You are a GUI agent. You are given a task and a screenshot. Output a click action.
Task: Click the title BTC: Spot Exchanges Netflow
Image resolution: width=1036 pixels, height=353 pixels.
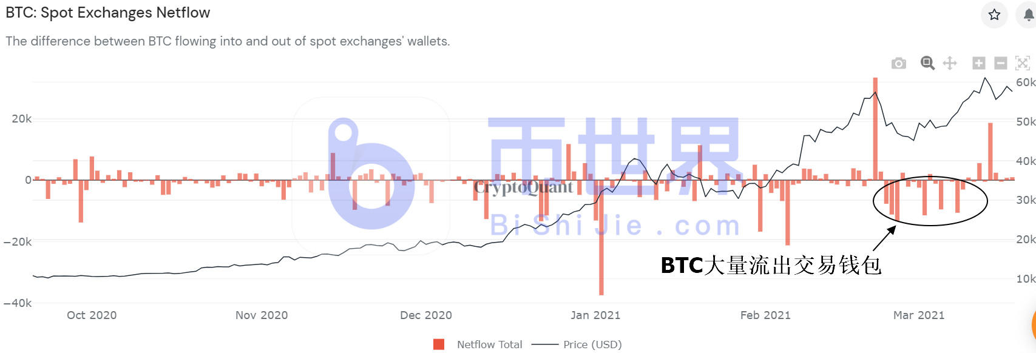(108, 12)
